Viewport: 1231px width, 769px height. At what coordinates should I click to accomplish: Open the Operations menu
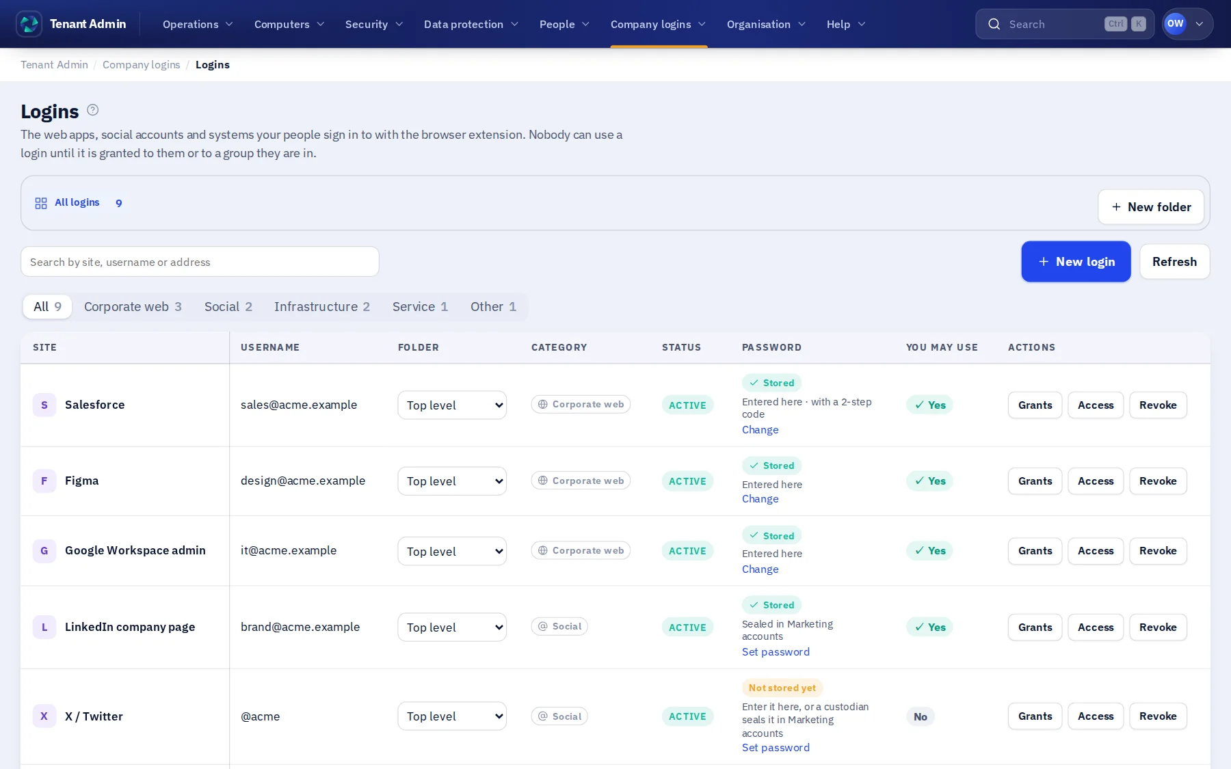pos(198,24)
